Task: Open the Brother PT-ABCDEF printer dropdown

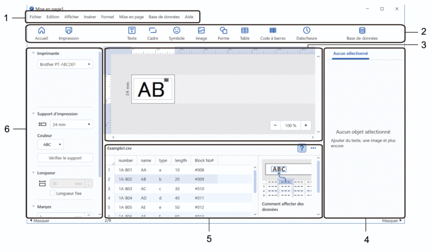Action: click(65, 65)
